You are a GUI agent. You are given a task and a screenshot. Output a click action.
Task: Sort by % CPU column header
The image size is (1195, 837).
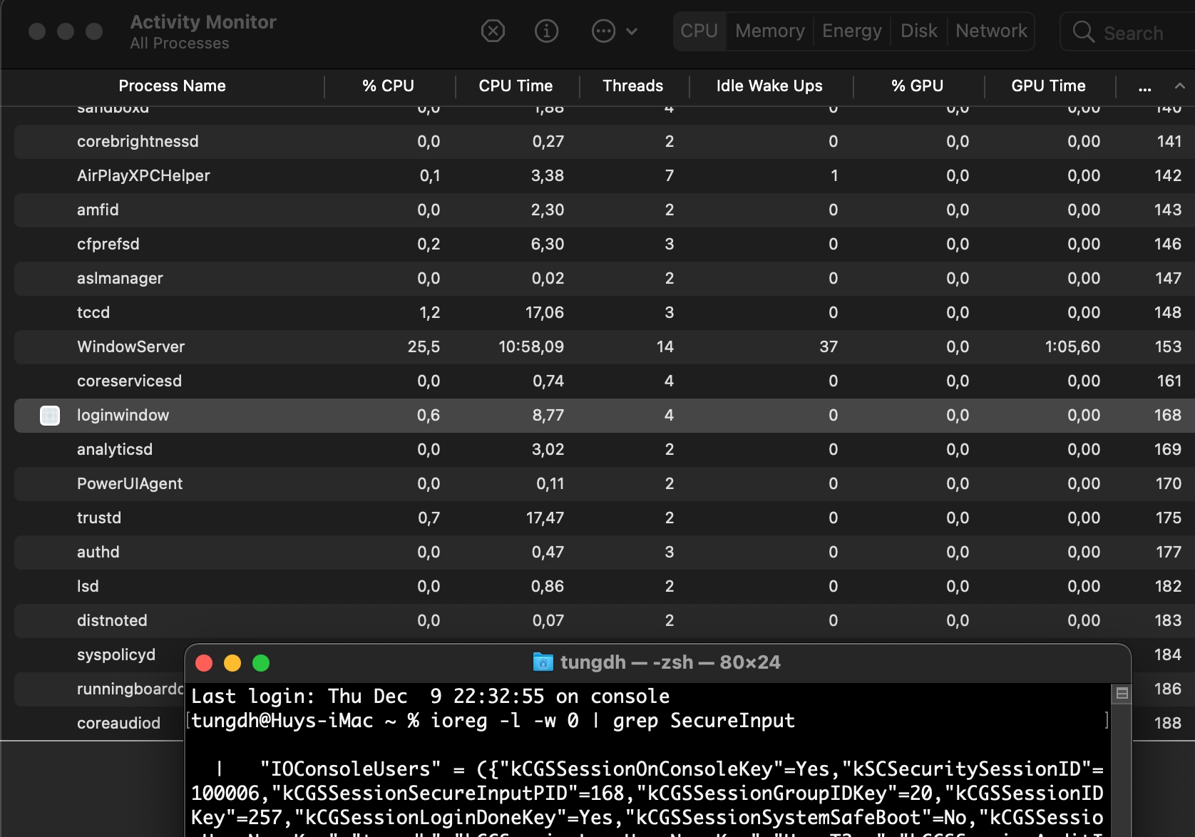(388, 86)
